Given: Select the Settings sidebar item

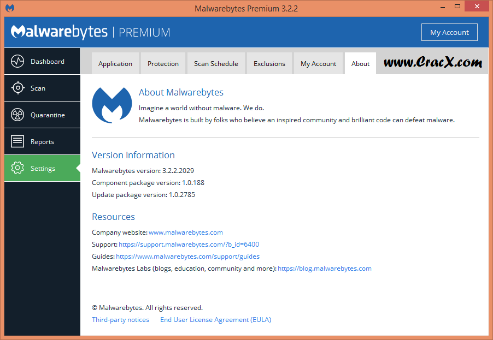Looking at the screenshot, I should click(43, 168).
